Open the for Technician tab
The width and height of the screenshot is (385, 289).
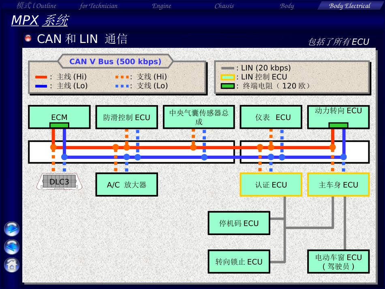(98, 6)
